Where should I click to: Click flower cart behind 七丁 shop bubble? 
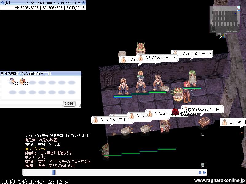click(x=141, y=48)
